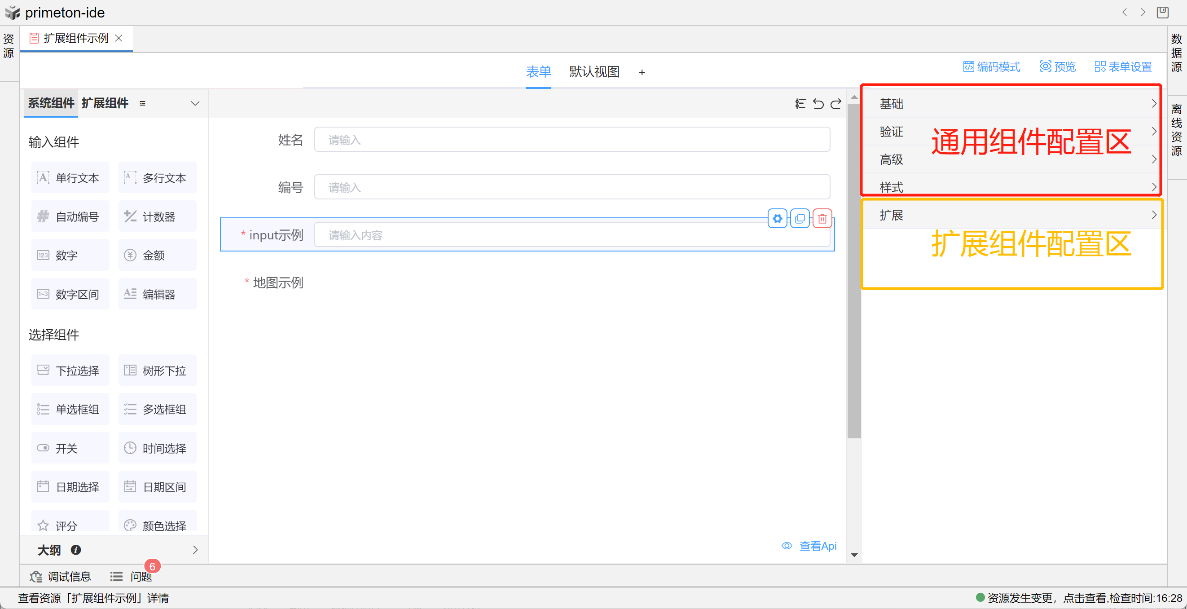Switch to the 默认视图 tab
Image resolution: width=1187 pixels, height=609 pixels.
(x=594, y=71)
